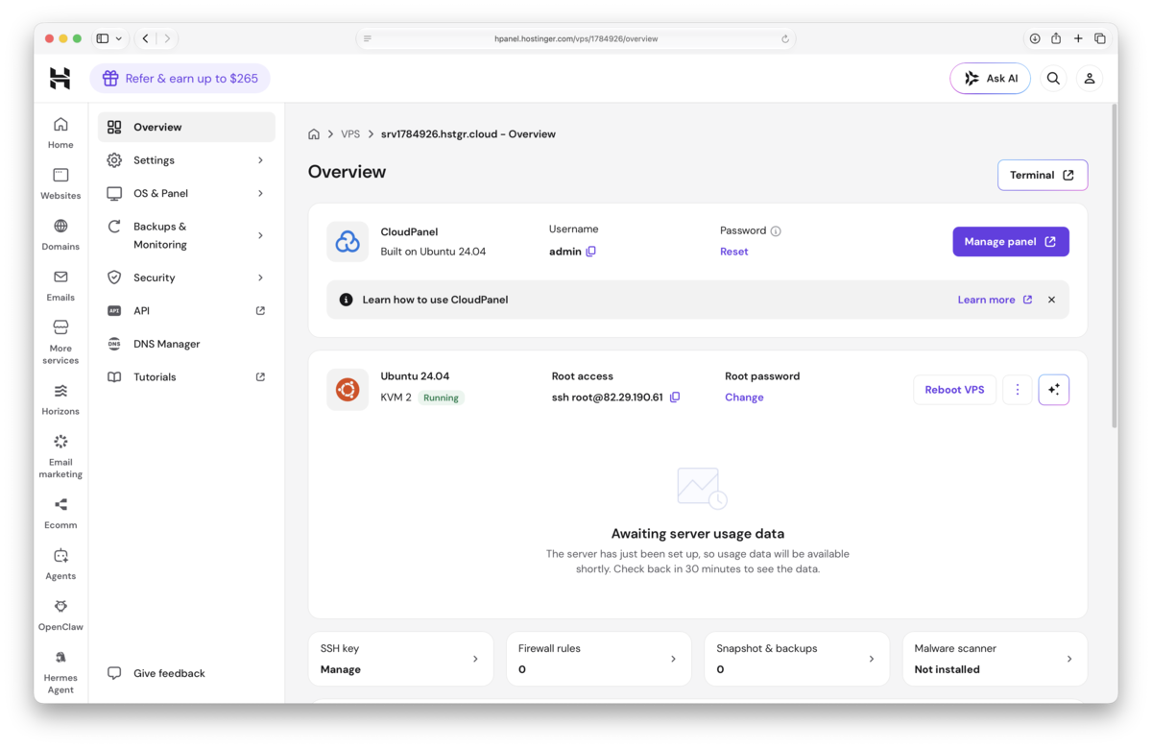Image resolution: width=1152 pixels, height=748 pixels.
Task: Open Domains section in sidebar
Action: pos(60,234)
